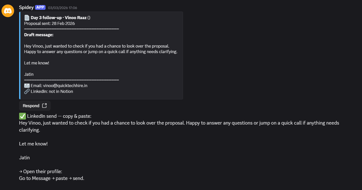This screenshot has height=190, width=362.
Task: Click the Proposal sent 28 Feb 2026 line
Action: click(49, 23)
